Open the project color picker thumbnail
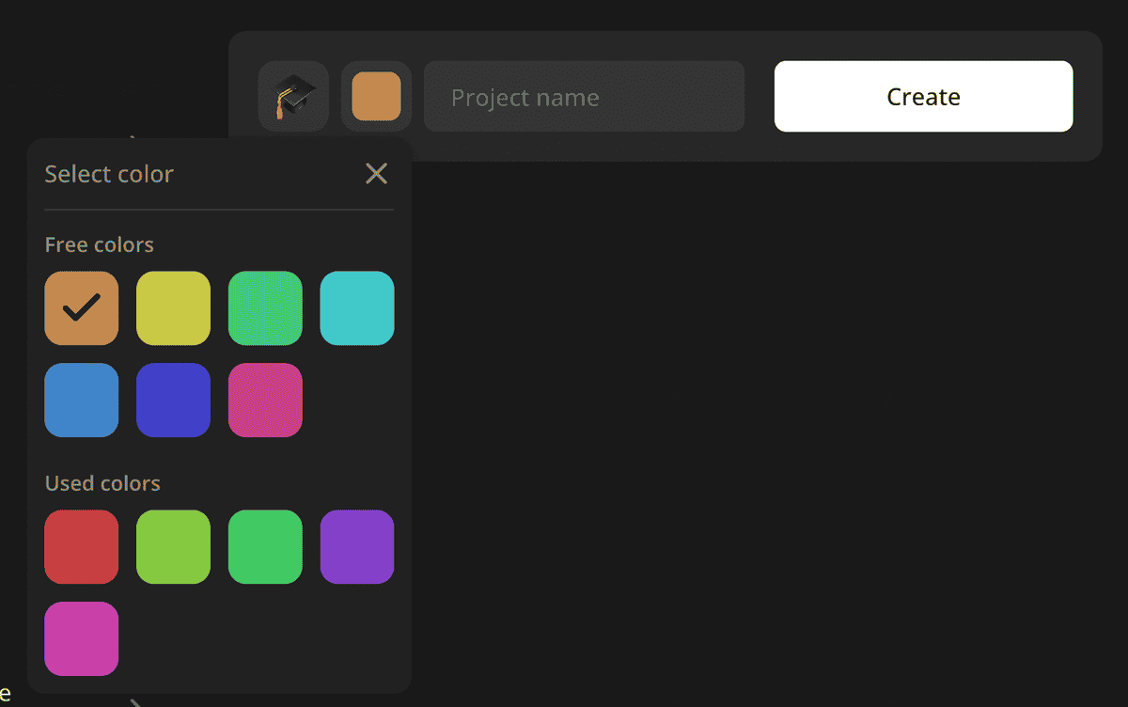Screen dimensions: 1128x707 click(x=376, y=96)
